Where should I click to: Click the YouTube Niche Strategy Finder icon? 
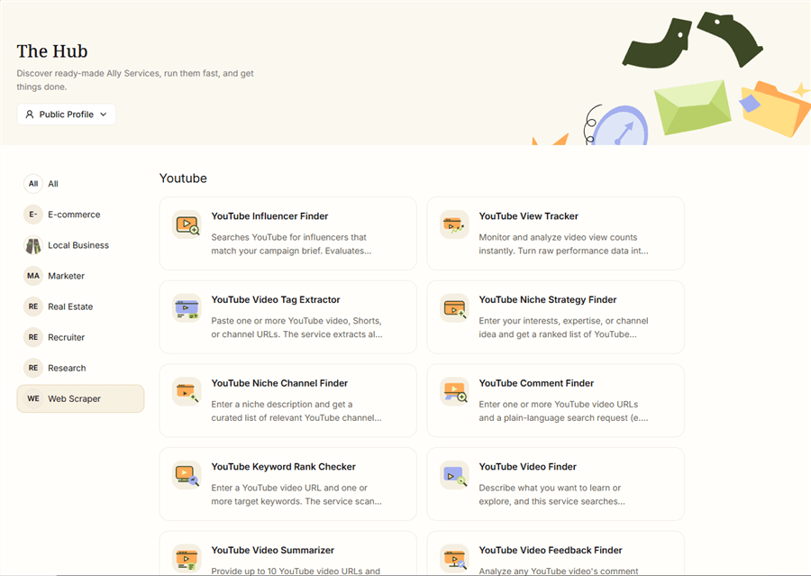[x=454, y=308]
